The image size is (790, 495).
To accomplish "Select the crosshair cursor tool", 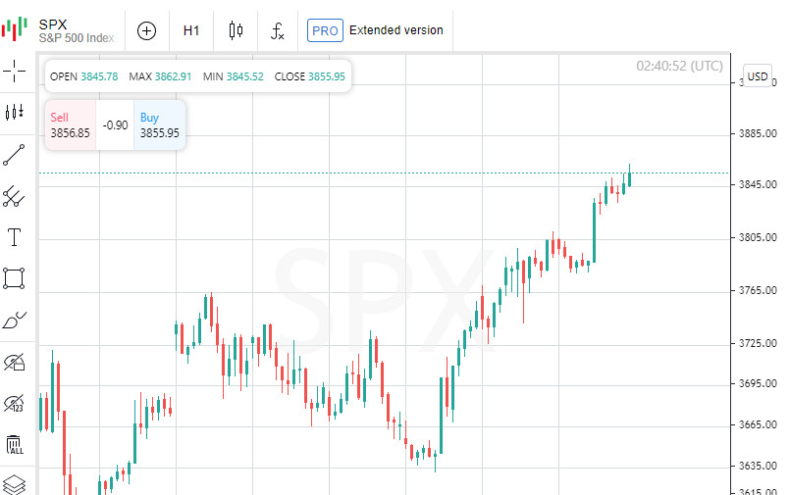I will click(14, 71).
